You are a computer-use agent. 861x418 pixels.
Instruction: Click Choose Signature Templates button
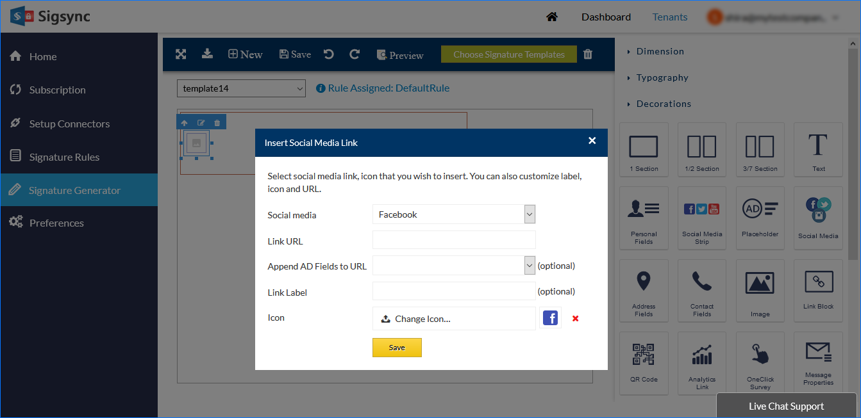[509, 54]
